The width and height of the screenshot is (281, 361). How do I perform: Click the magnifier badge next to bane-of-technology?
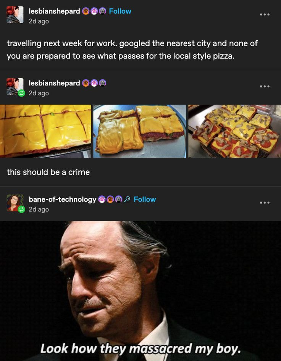pyautogui.click(x=128, y=199)
